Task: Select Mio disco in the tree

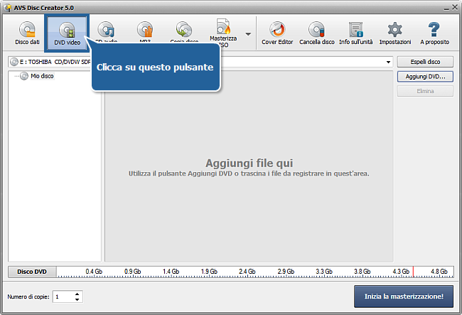Action: click(42, 76)
